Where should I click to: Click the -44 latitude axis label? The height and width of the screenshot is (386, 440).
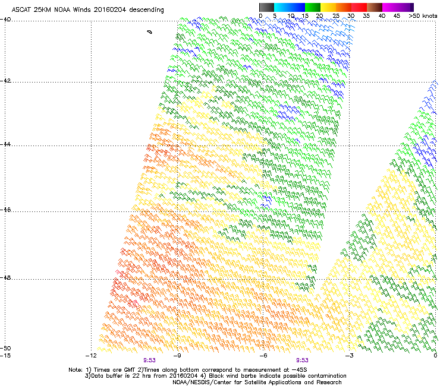[x=5, y=144]
